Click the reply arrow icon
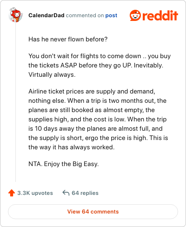The height and width of the screenshot is (227, 186). coord(66,193)
